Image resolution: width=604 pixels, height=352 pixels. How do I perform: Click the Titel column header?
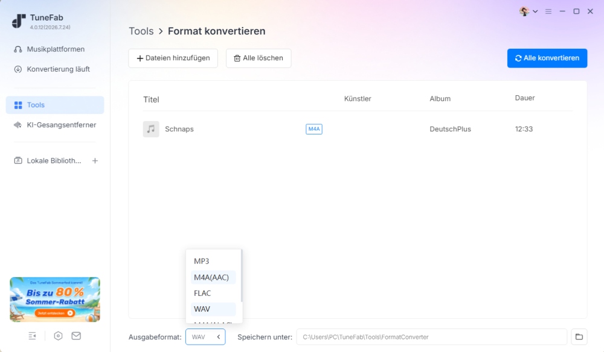pos(151,99)
